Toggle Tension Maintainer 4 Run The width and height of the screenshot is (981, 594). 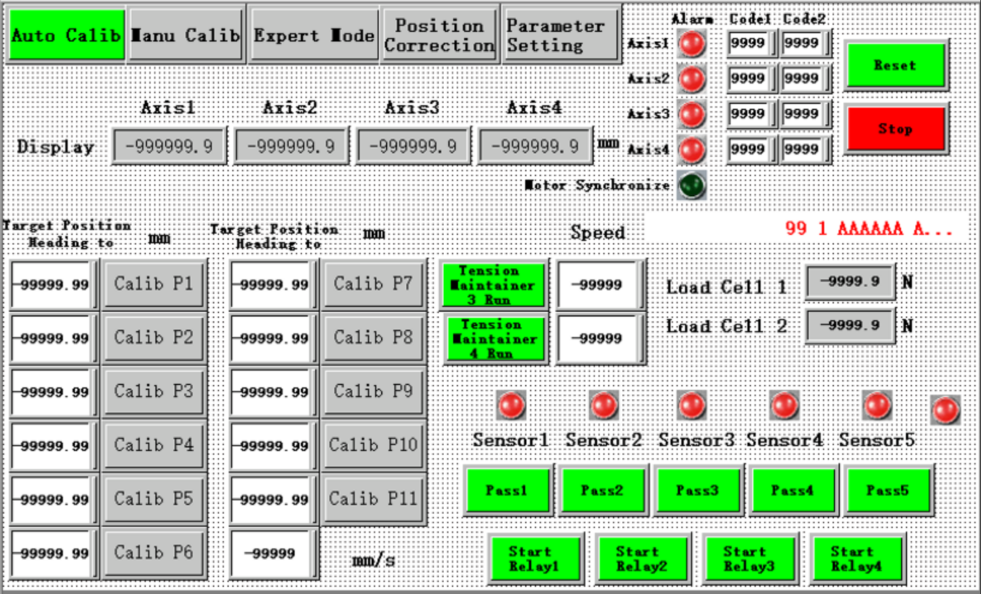point(493,339)
